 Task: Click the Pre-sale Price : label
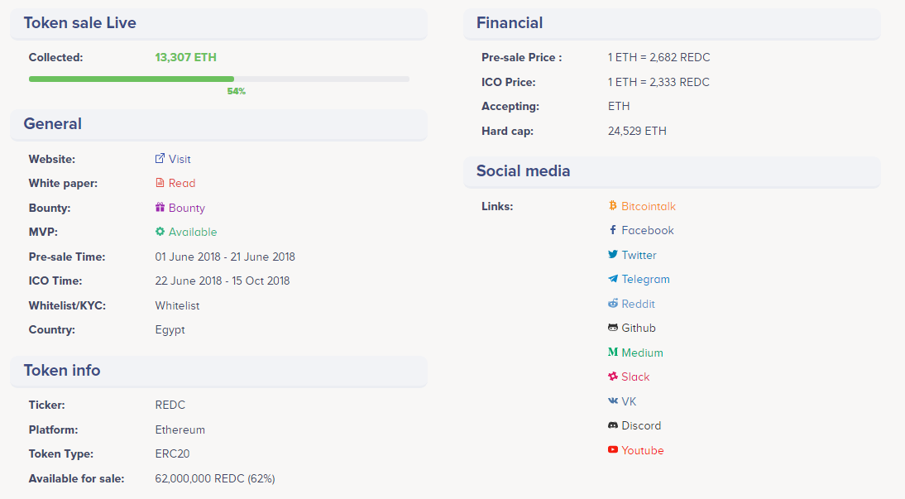click(x=522, y=57)
